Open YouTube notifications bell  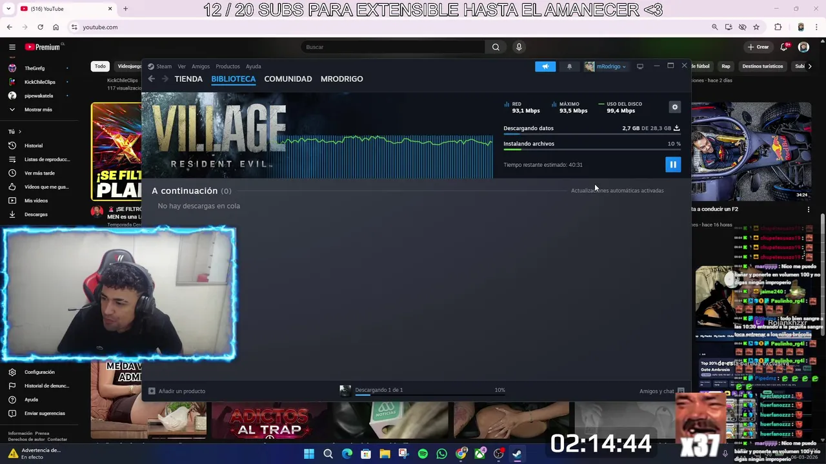coord(784,47)
